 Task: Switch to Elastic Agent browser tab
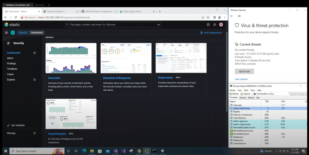[x=137, y=11]
